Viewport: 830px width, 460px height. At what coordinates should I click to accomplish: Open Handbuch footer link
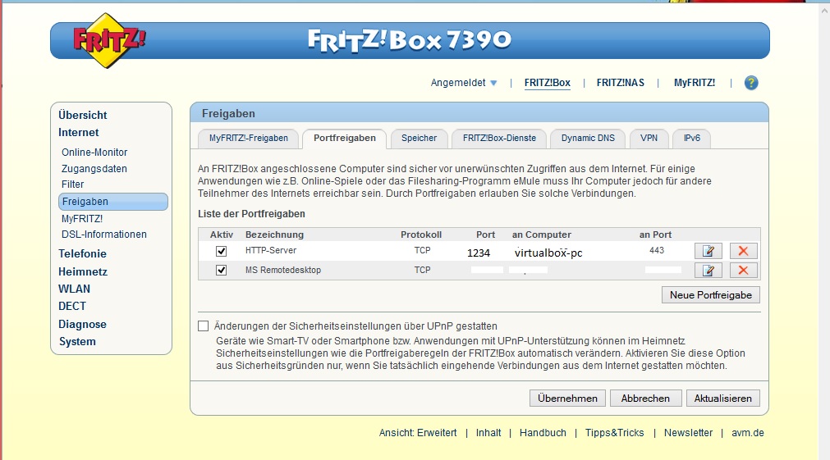(x=543, y=433)
